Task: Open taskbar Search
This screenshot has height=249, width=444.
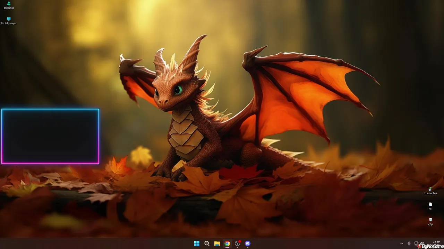Action: tap(207, 243)
